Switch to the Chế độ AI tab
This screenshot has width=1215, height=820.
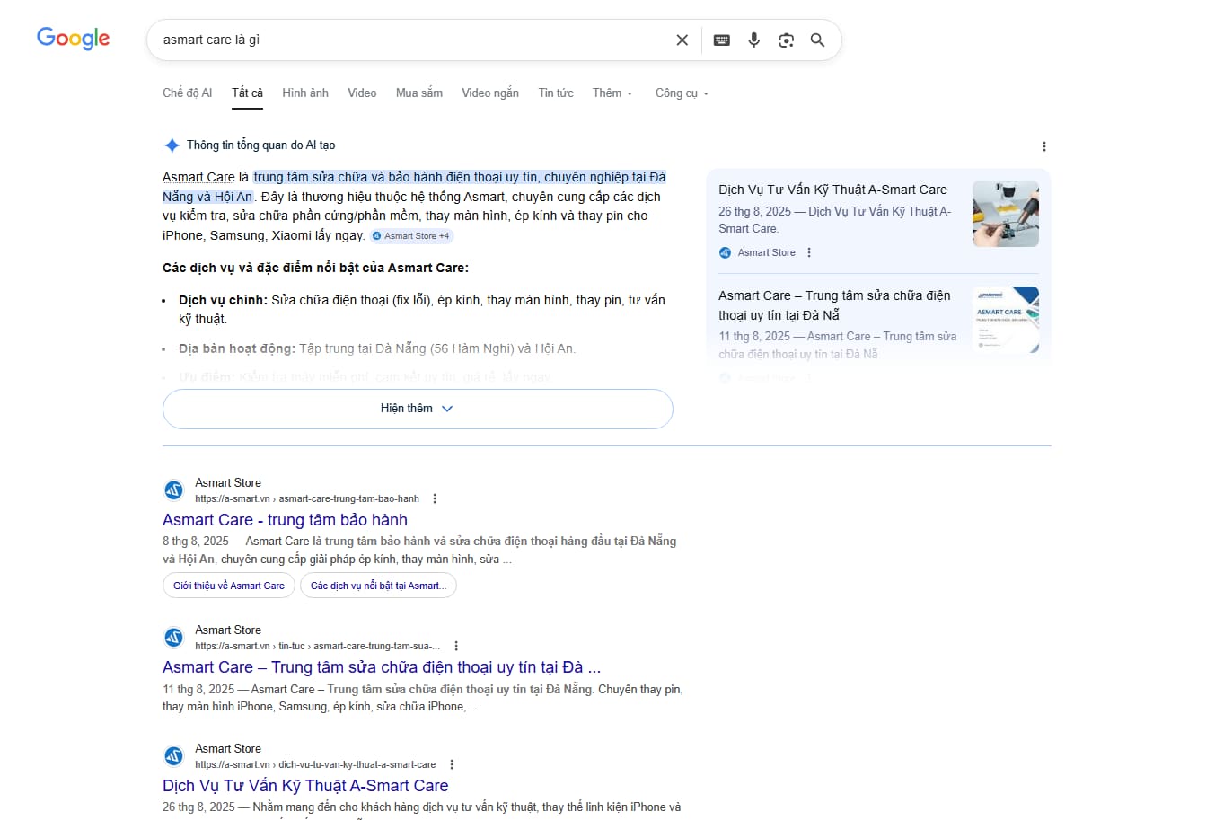click(187, 93)
